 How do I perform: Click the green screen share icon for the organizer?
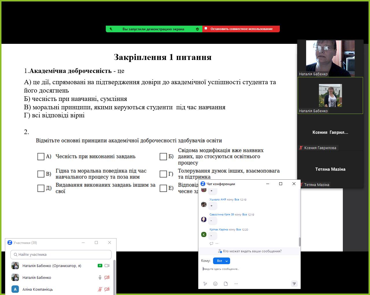tap(100, 266)
